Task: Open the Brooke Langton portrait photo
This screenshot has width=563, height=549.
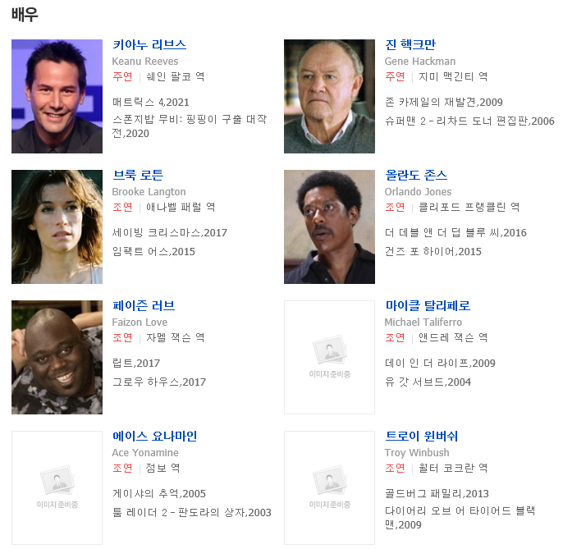Action: coord(57,226)
